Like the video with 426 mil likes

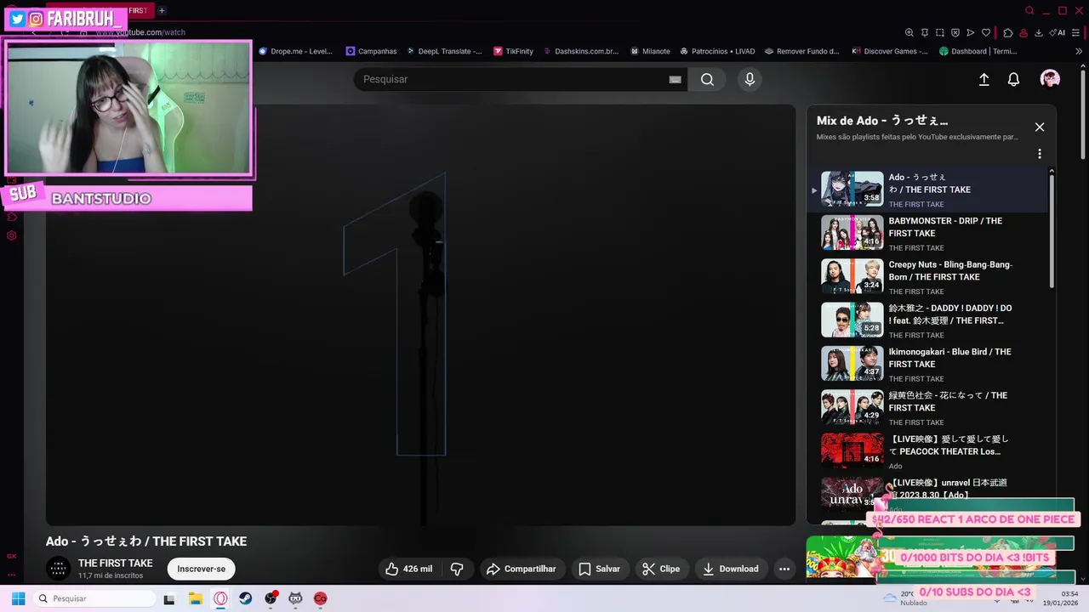pyautogui.click(x=409, y=569)
